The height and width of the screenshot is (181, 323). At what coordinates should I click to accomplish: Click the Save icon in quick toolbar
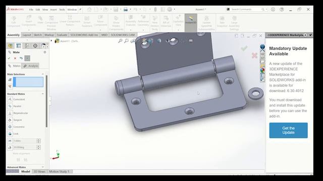pos(116,10)
